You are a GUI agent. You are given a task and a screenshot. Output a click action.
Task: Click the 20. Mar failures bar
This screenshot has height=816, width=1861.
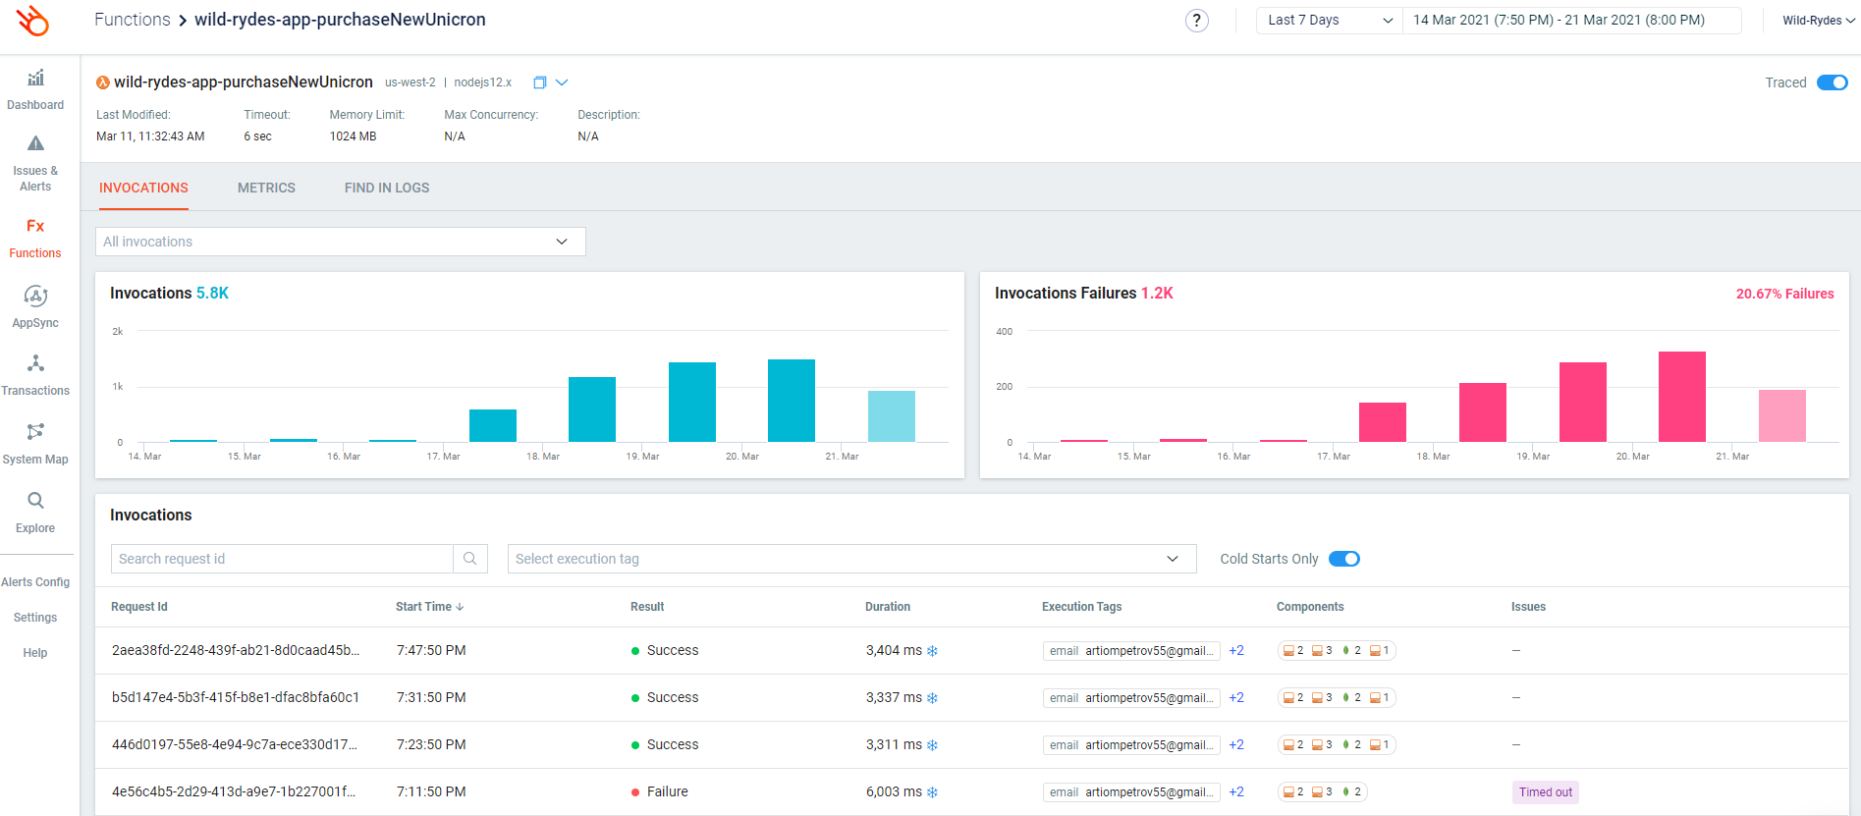pyautogui.click(x=1682, y=397)
